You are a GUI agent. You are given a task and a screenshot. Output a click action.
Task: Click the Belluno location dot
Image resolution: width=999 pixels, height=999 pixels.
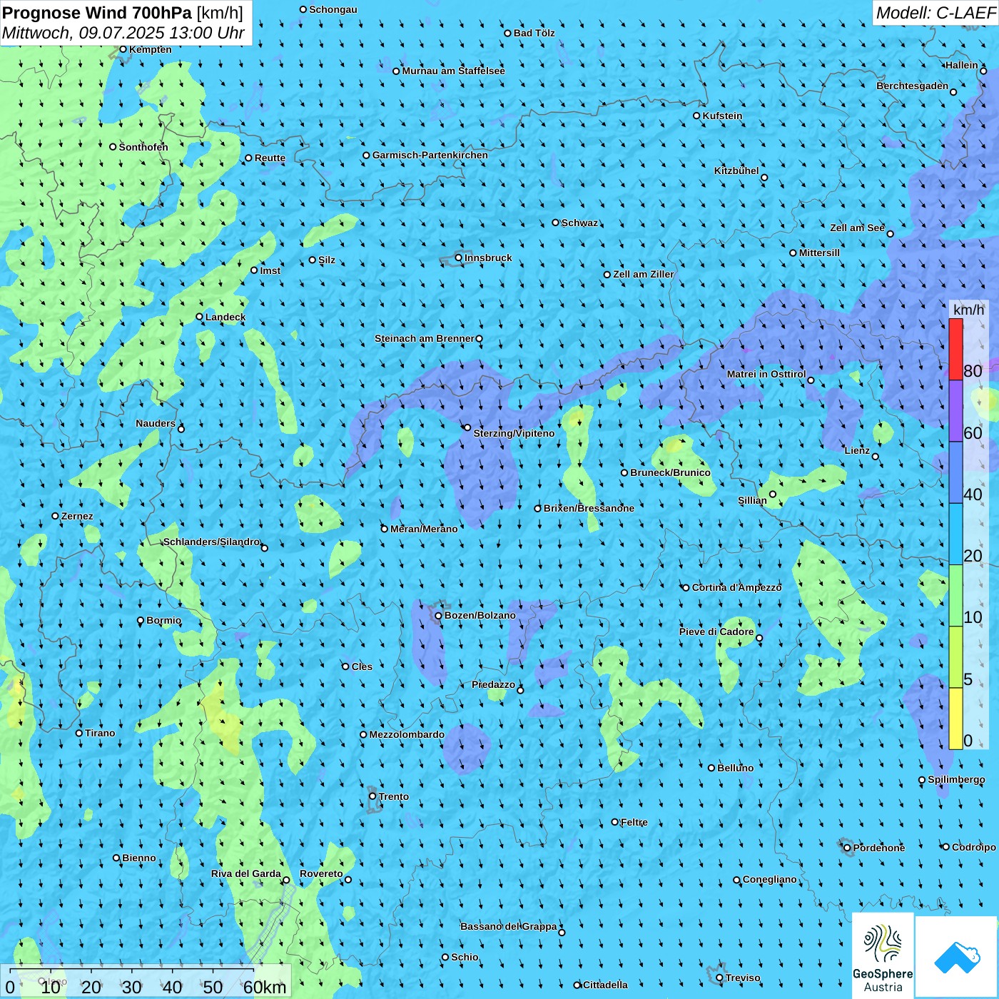(x=711, y=768)
